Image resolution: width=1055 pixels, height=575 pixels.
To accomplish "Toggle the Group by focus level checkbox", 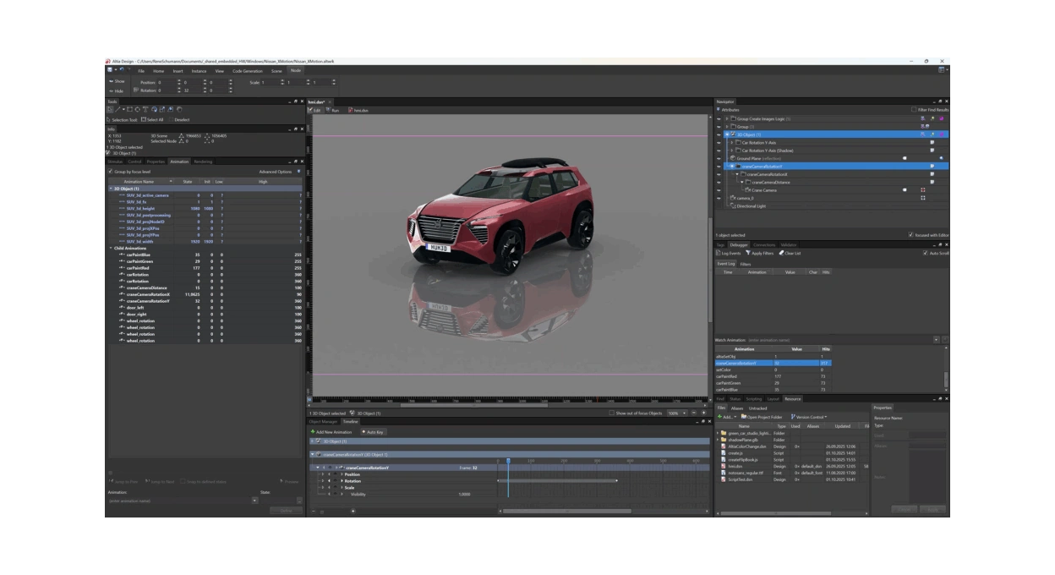I will [x=110, y=172].
